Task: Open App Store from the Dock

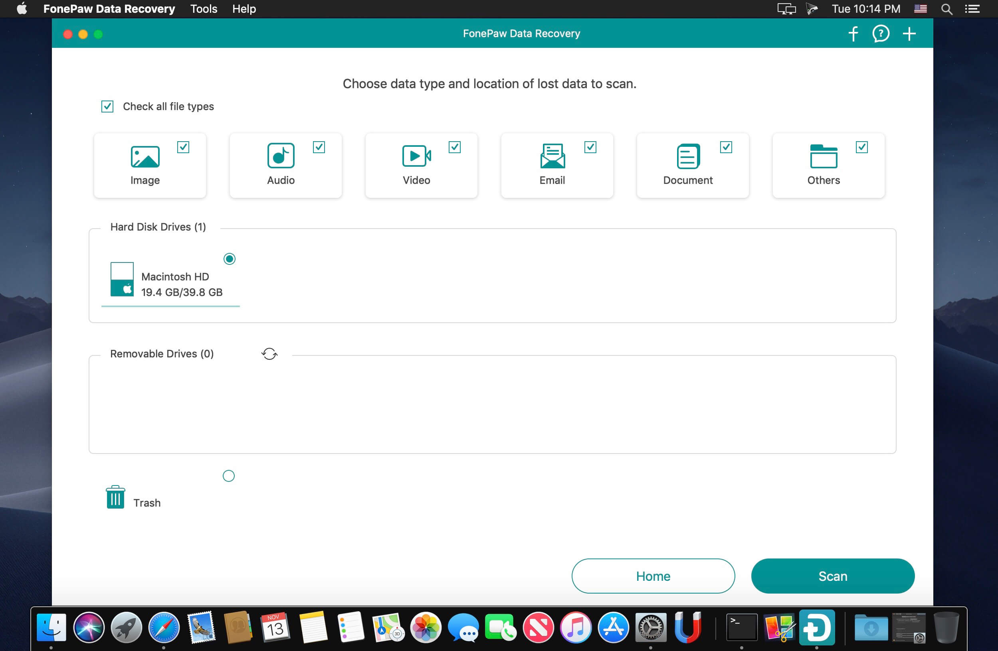Action: click(x=613, y=627)
